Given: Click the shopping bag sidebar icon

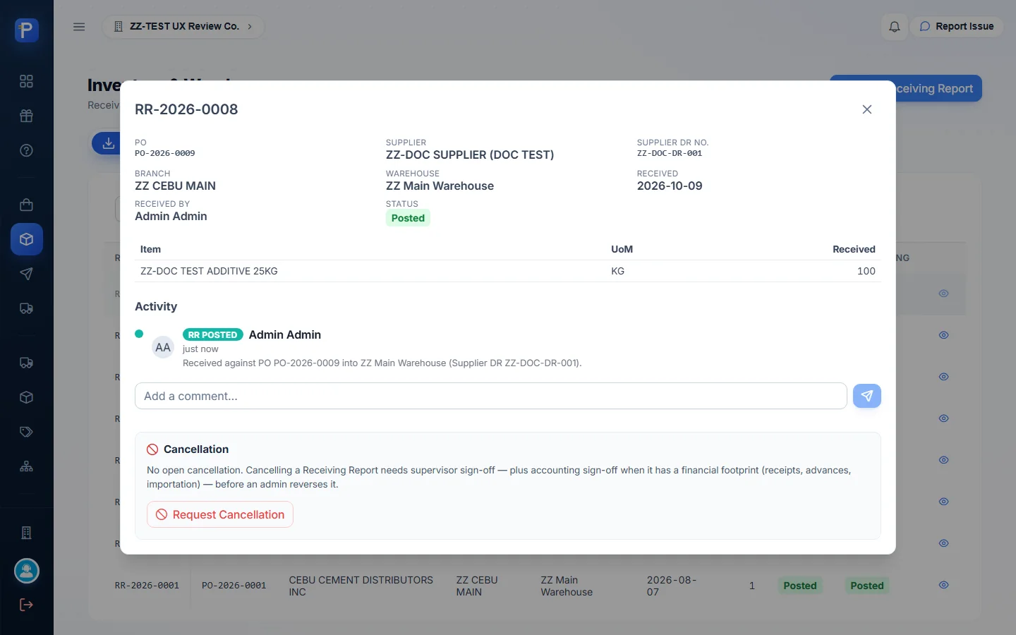Looking at the screenshot, I should [x=27, y=205].
